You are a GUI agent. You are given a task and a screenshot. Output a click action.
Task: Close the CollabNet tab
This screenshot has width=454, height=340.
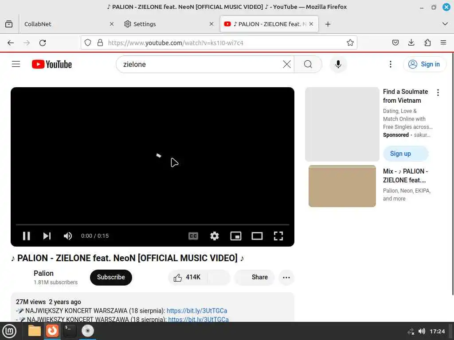(x=112, y=24)
